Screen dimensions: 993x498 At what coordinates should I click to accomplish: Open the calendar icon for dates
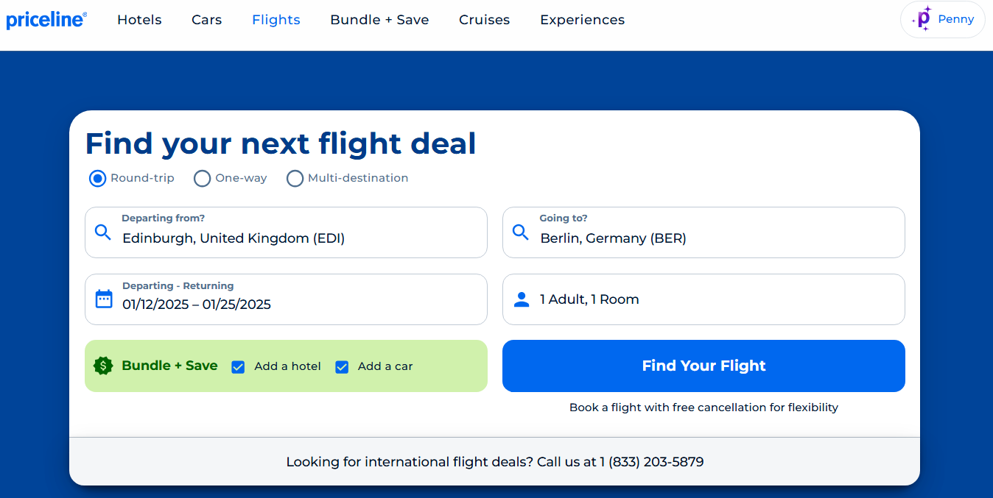tap(104, 299)
